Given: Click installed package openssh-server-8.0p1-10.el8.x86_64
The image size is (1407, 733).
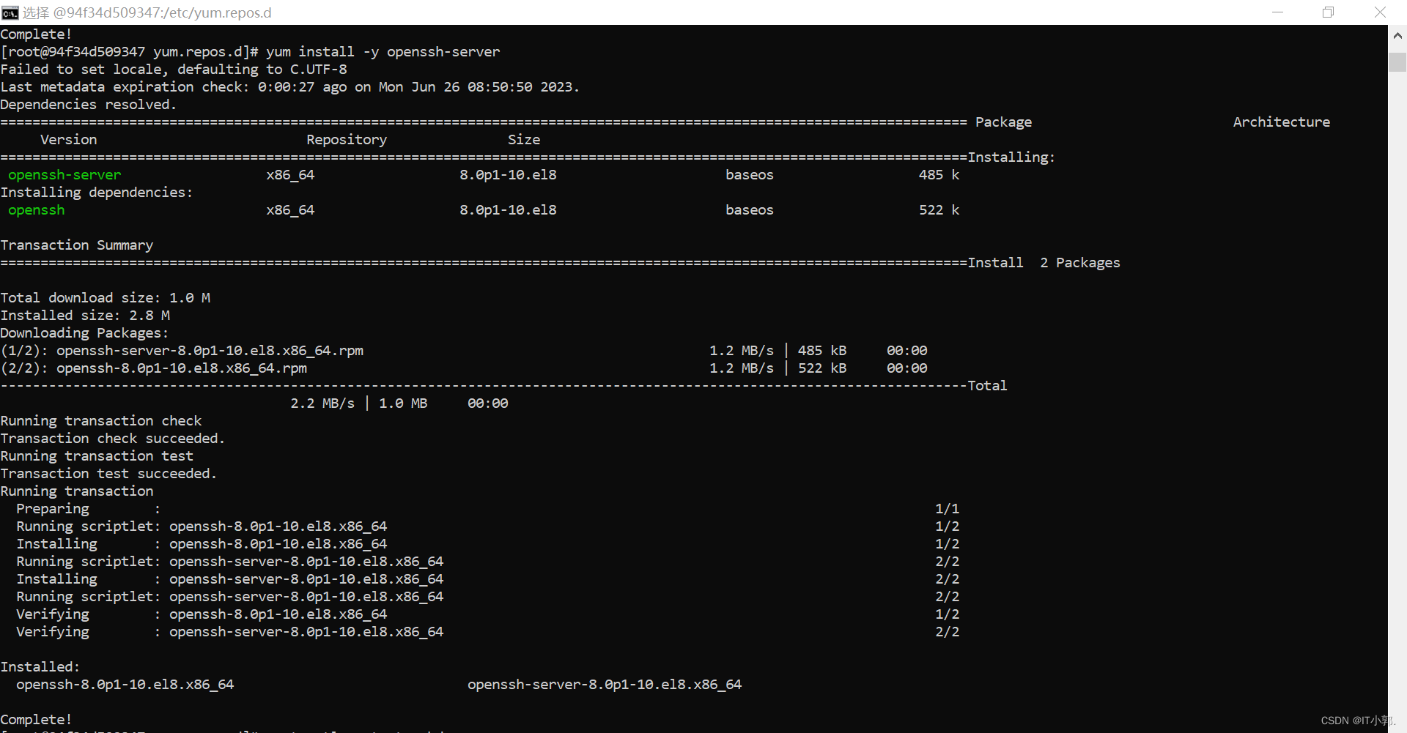Looking at the screenshot, I should pyautogui.click(x=605, y=685).
